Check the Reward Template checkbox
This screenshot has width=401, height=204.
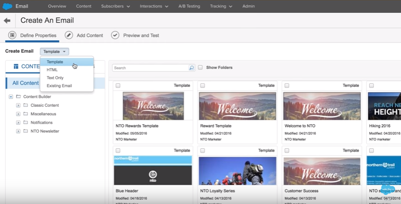(203, 85)
